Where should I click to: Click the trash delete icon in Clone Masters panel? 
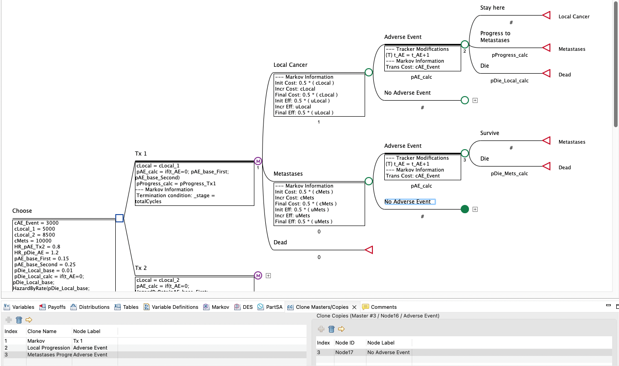click(18, 320)
